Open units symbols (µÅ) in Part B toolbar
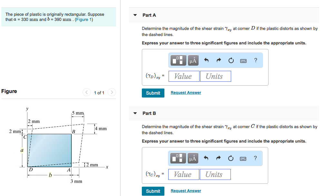This screenshot has width=323, height=196. [193, 158]
